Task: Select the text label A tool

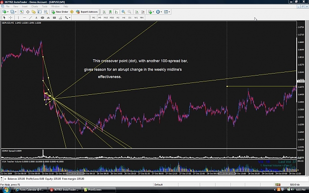Action: coord(36,18)
